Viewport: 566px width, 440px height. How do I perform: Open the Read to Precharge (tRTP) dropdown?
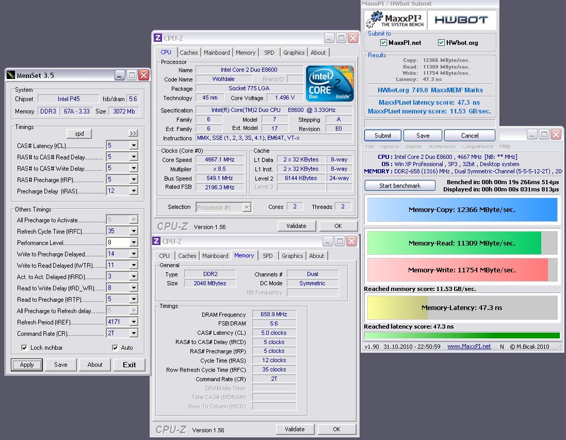[134, 299]
